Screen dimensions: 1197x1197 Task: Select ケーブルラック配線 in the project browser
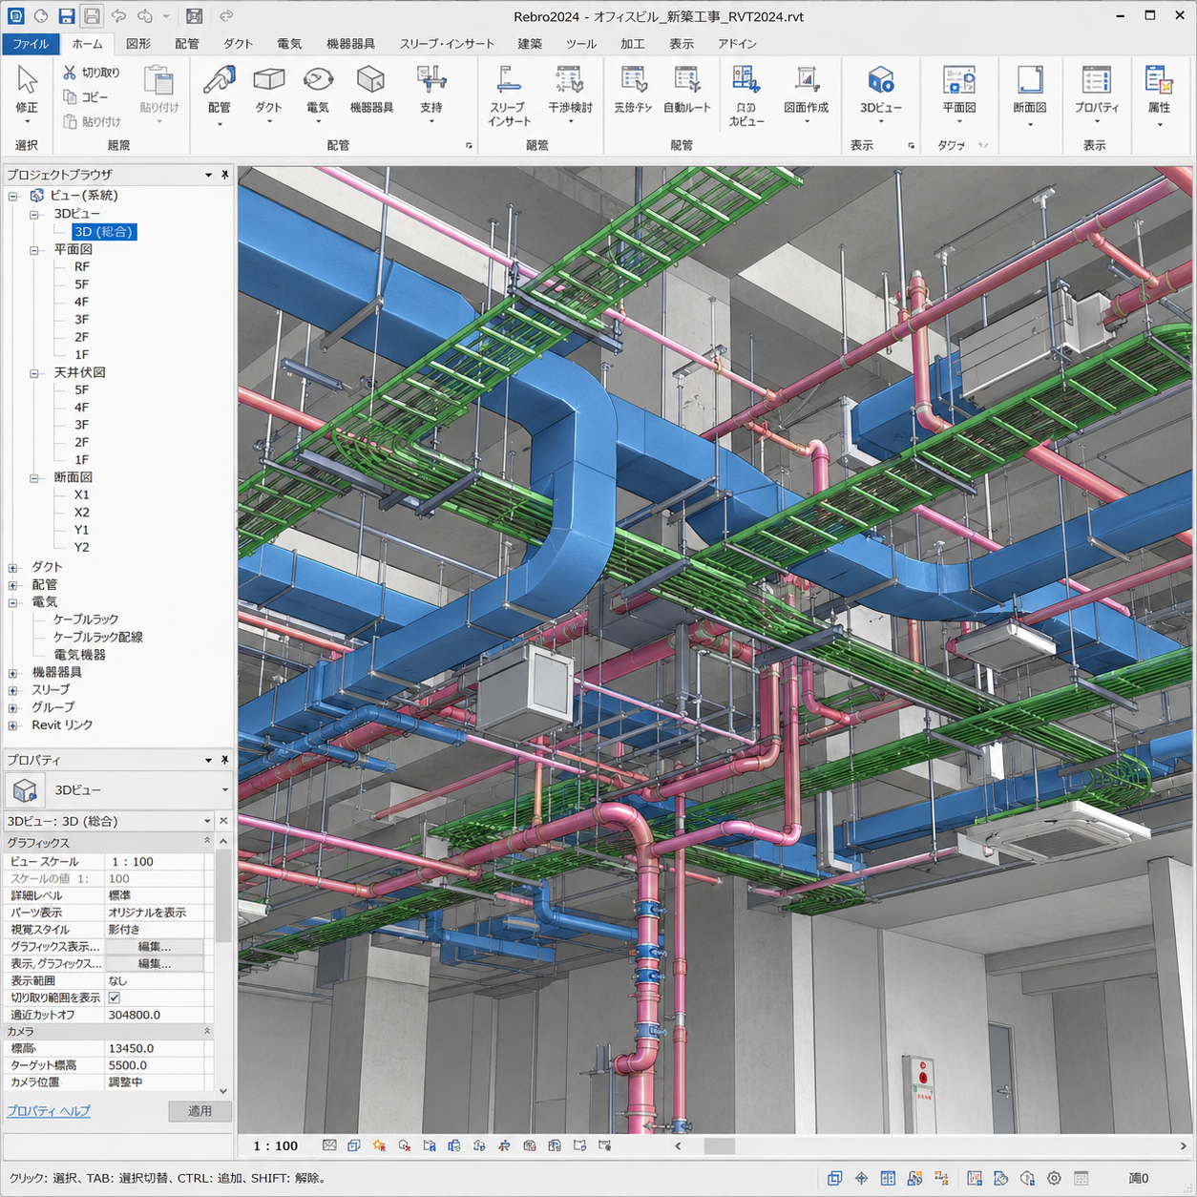98,638
